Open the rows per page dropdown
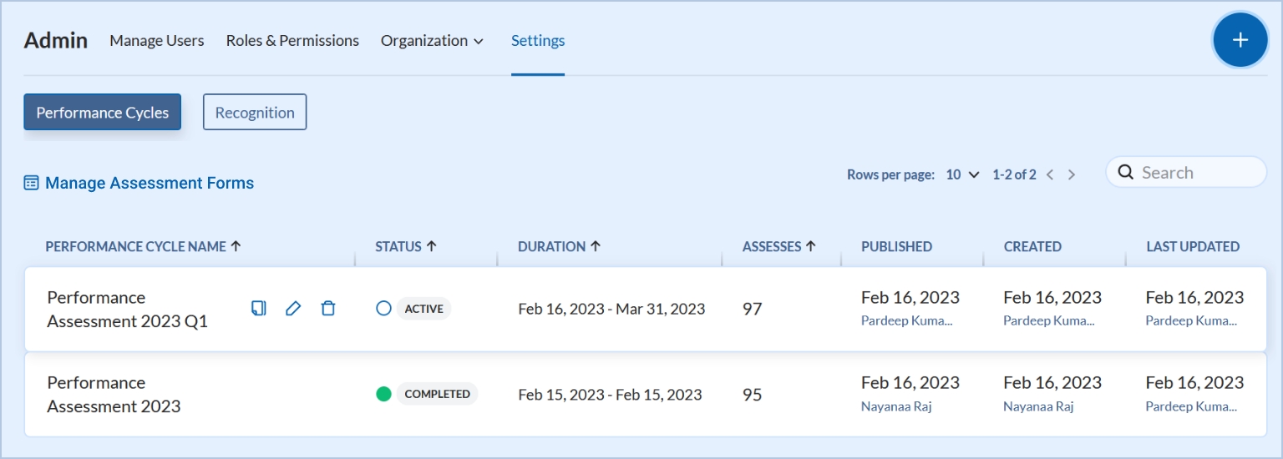The width and height of the screenshot is (1283, 459). click(x=962, y=174)
